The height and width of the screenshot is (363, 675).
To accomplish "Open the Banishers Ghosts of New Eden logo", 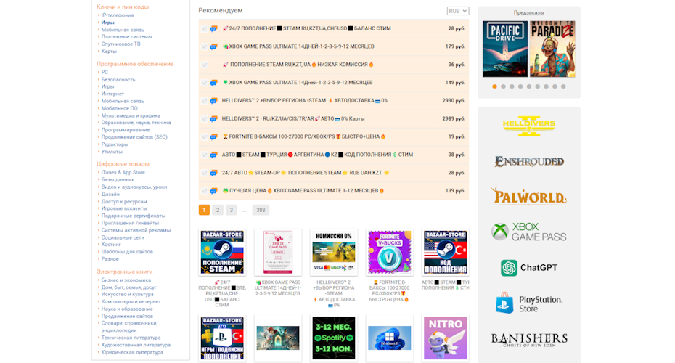I will 529,340.
